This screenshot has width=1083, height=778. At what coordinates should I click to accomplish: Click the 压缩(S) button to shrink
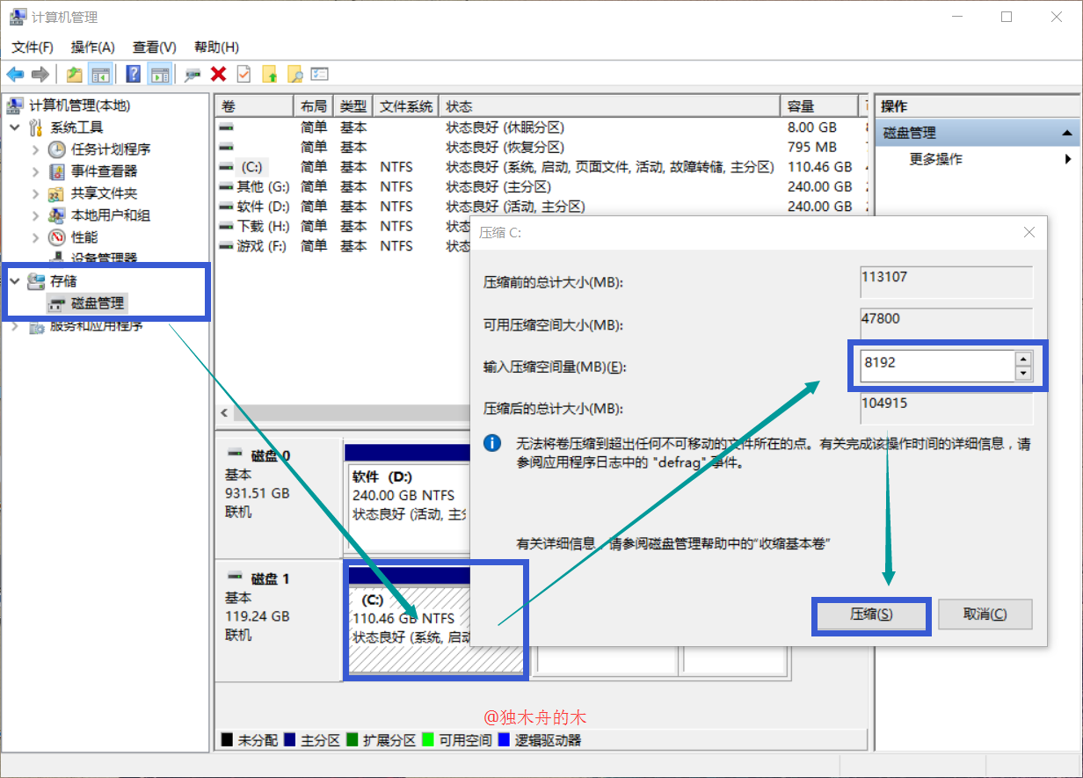point(870,615)
